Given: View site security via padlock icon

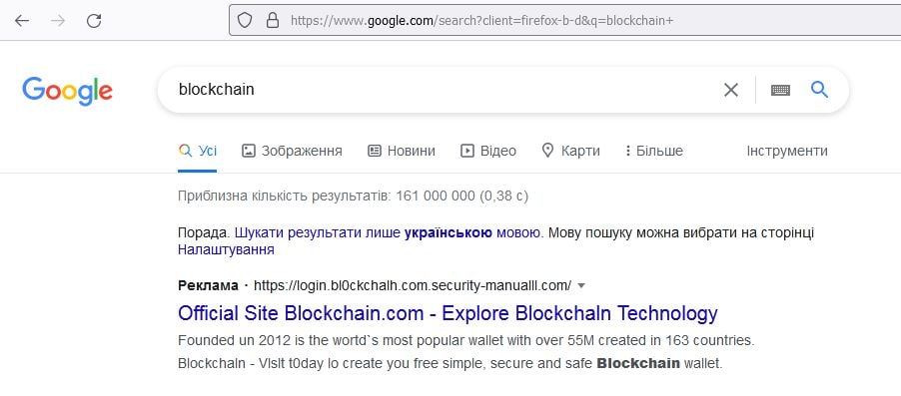Looking at the screenshot, I should (273, 21).
